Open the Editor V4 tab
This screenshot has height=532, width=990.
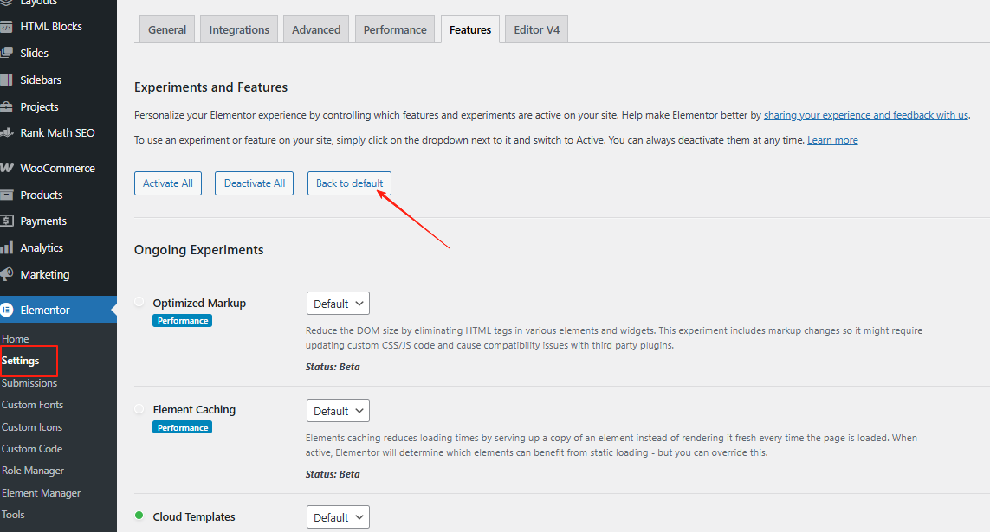point(535,29)
